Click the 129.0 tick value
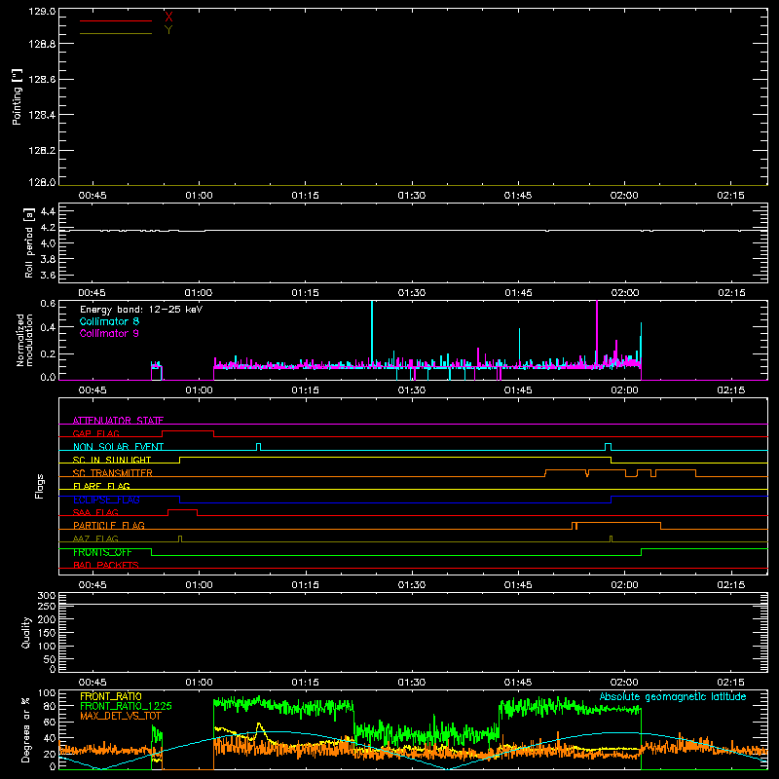779x779 pixels. (42, 12)
